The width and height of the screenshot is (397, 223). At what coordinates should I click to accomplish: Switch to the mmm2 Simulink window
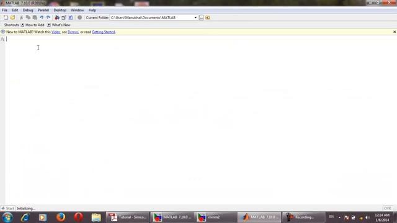point(216,217)
